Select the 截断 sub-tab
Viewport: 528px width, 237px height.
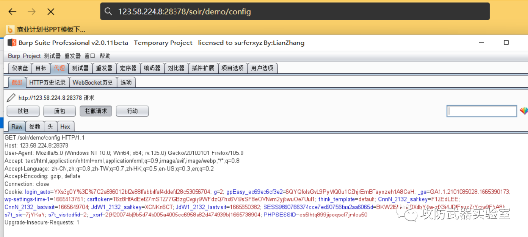17,82
